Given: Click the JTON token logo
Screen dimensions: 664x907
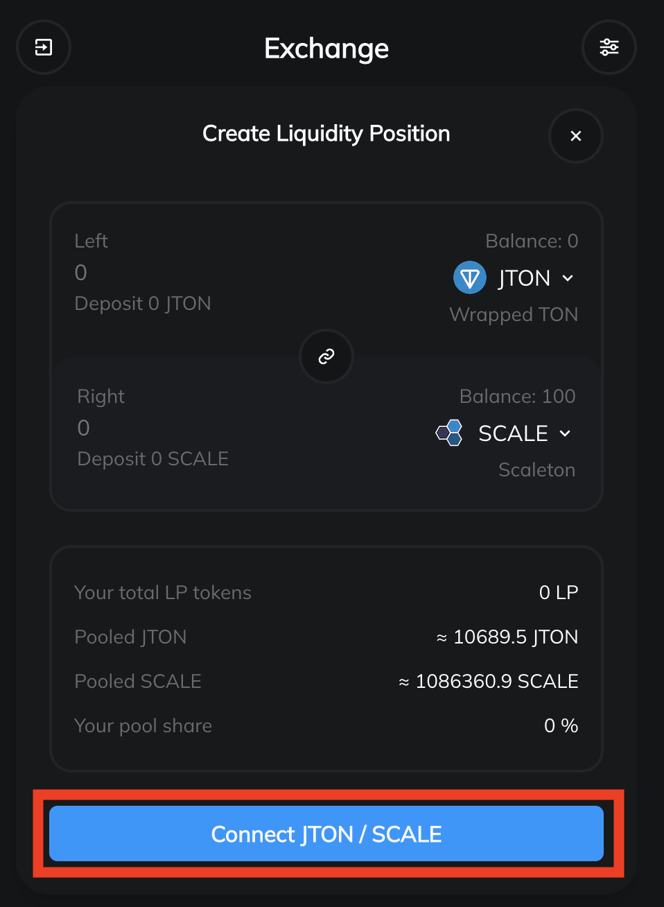Looking at the screenshot, I should coord(469,278).
